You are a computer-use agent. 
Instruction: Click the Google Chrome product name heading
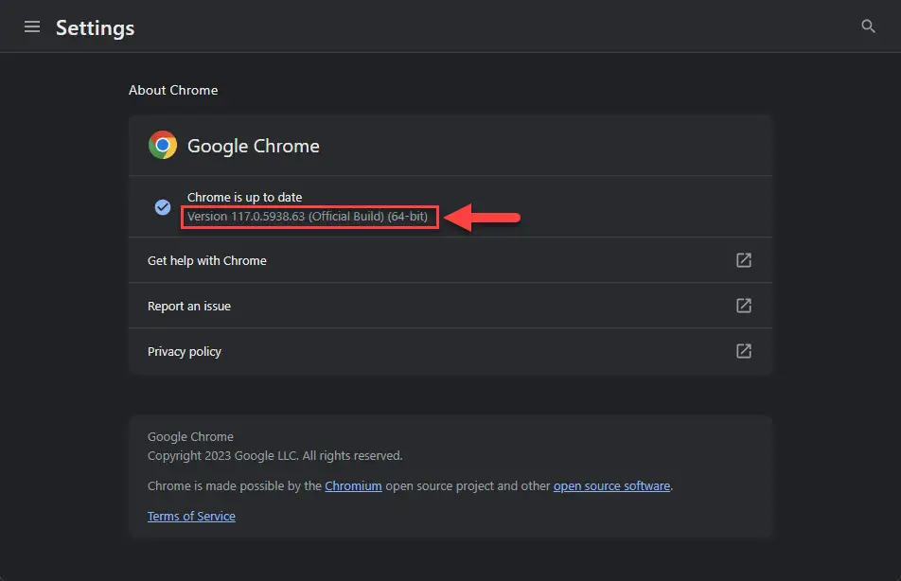coord(254,146)
